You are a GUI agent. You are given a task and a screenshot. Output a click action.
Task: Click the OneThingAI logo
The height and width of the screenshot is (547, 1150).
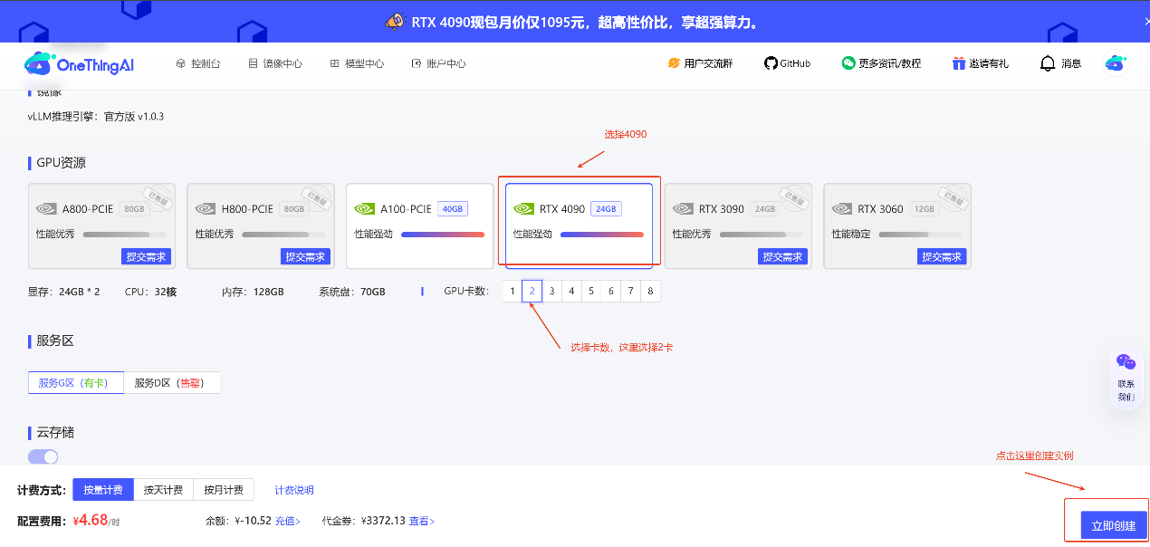79,64
